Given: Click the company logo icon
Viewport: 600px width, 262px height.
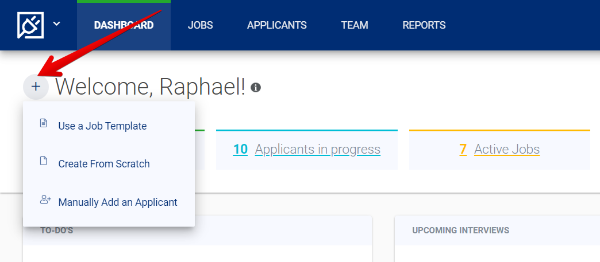Looking at the screenshot, I should tap(30, 25).
